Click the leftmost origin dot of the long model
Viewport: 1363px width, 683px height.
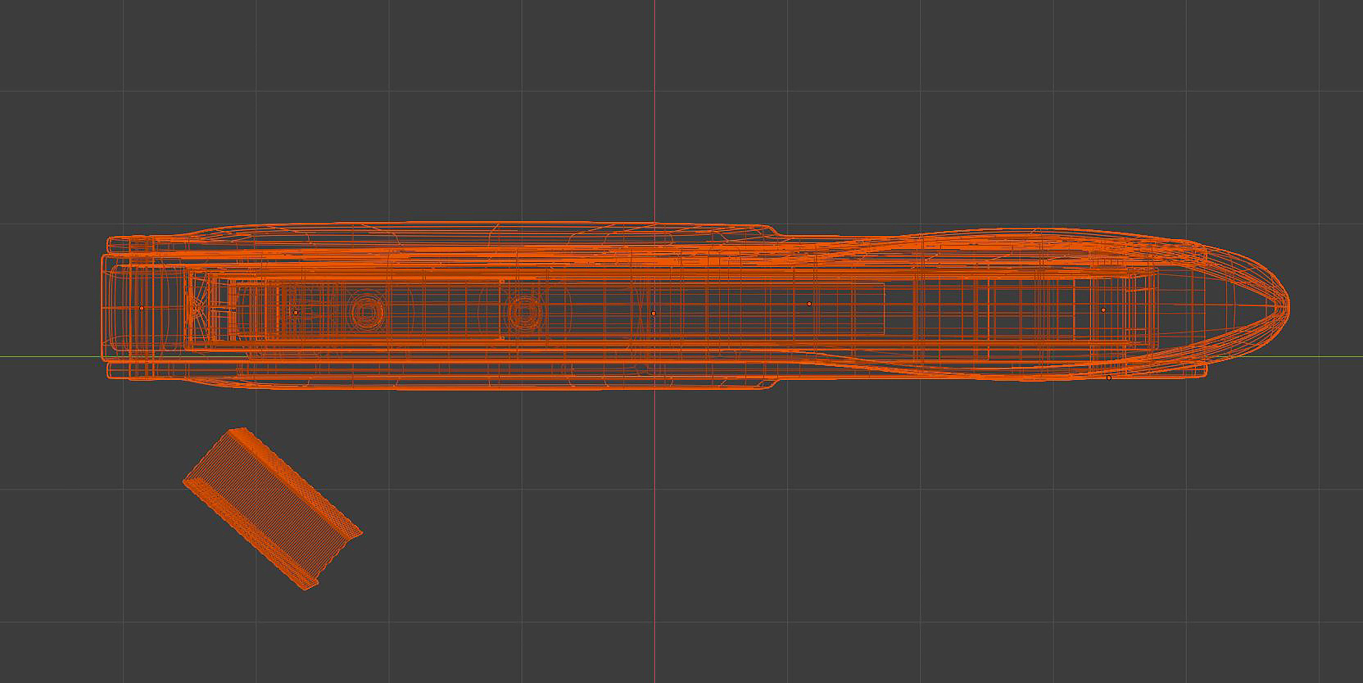[141, 308]
